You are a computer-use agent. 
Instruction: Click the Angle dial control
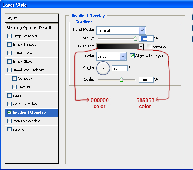click(103, 68)
